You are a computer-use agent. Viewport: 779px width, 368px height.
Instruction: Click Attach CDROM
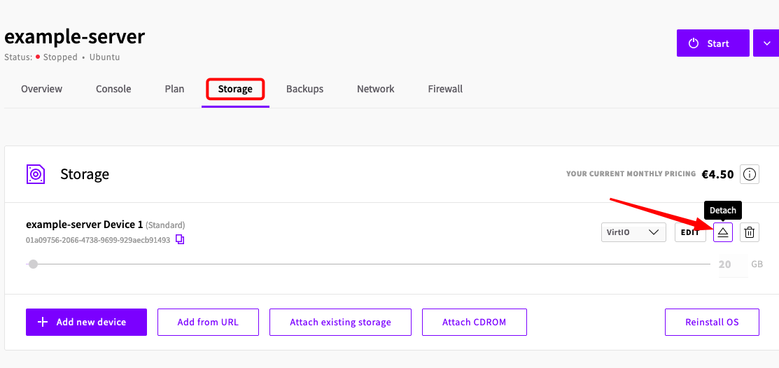[x=475, y=323]
